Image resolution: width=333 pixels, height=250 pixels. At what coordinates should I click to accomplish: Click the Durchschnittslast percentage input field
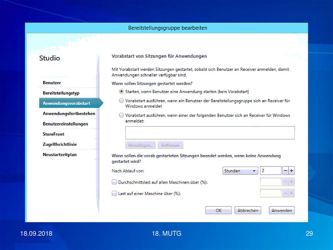pos(271,182)
